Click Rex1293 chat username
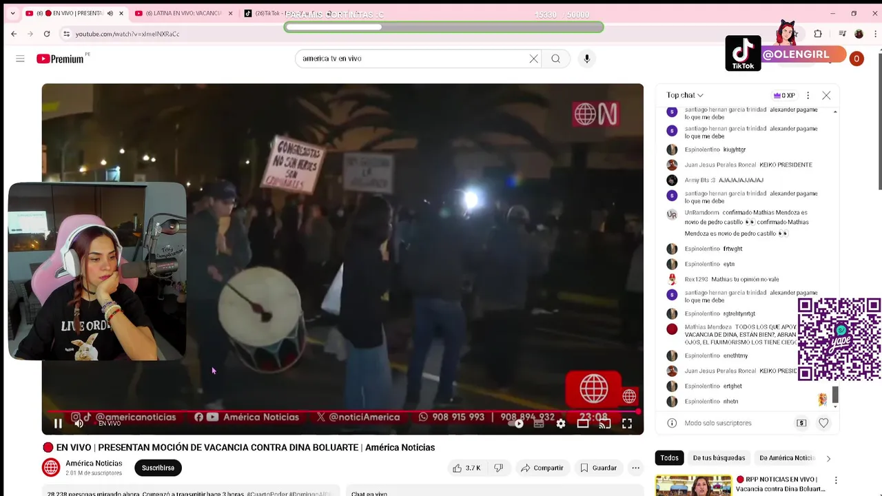Viewport: 882px width, 496px height. [696, 279]
